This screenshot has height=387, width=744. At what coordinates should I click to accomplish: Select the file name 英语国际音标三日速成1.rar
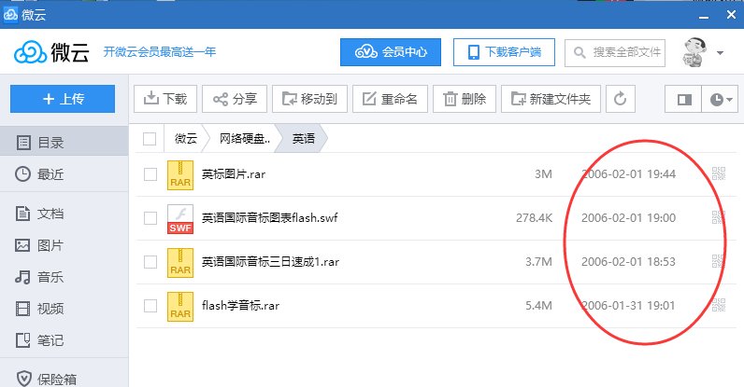tap(270, 262)
